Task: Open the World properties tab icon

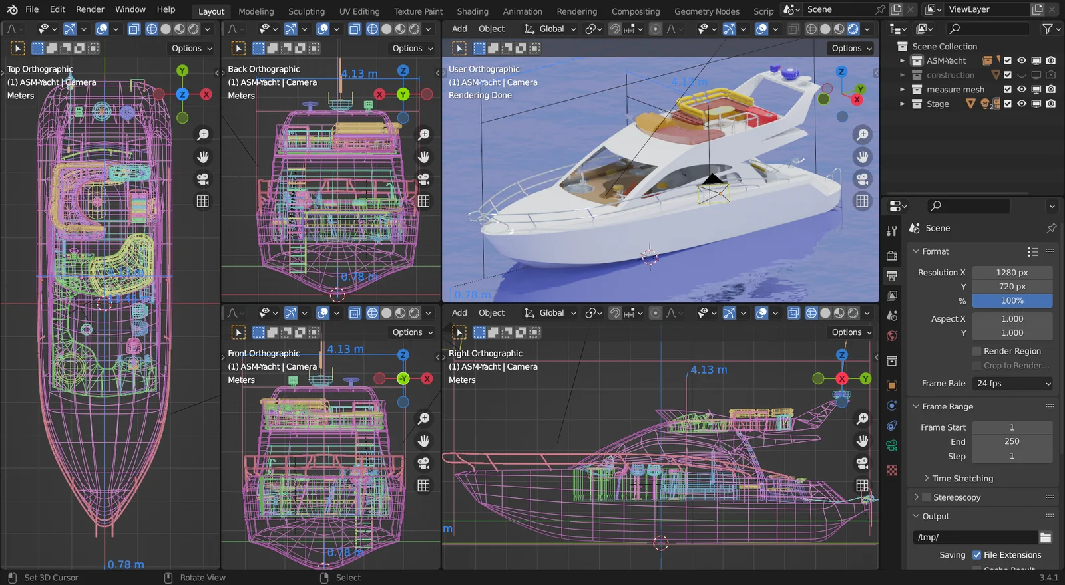Action: 892,336
